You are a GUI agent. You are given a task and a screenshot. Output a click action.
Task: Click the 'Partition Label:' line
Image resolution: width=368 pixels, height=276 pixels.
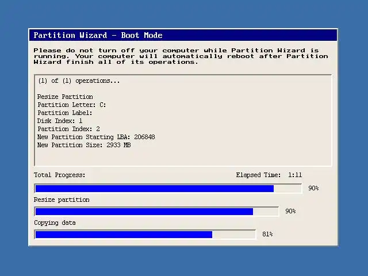[65, 113]
